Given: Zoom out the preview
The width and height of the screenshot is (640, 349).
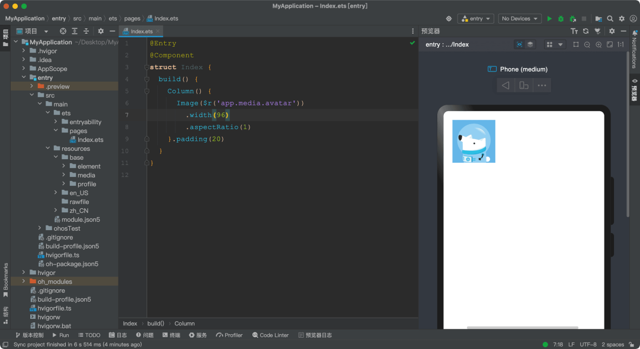Looking at the screenshot, I should tap(587, 45).
